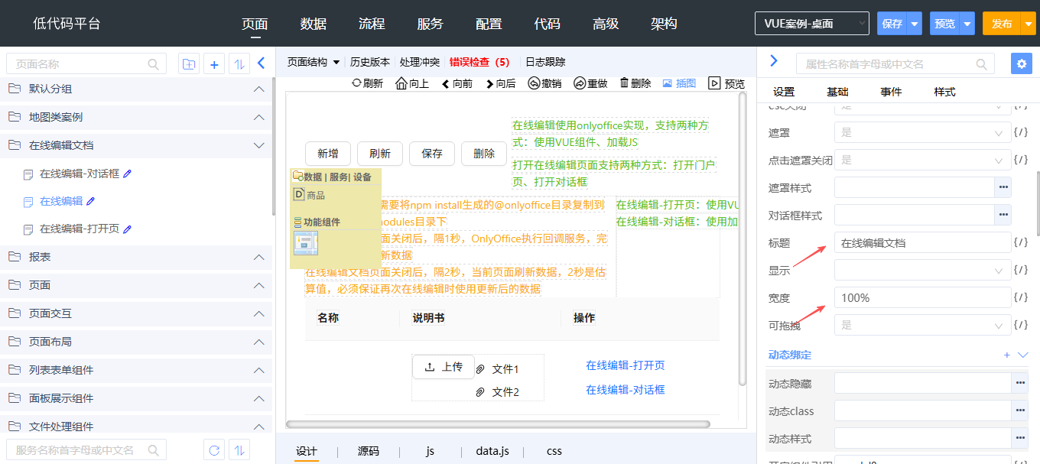1040x464 pixels.
Task: Toggle expression {/} button for 宽度 field
Action: click(1020, 297)
